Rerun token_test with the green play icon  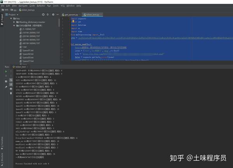coord(6,72)
